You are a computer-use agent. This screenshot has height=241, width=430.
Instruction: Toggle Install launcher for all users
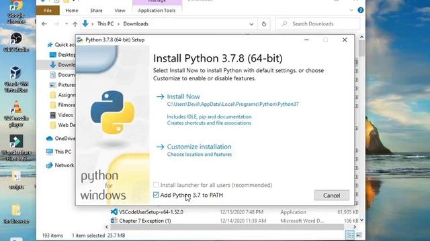pos(156,185)
